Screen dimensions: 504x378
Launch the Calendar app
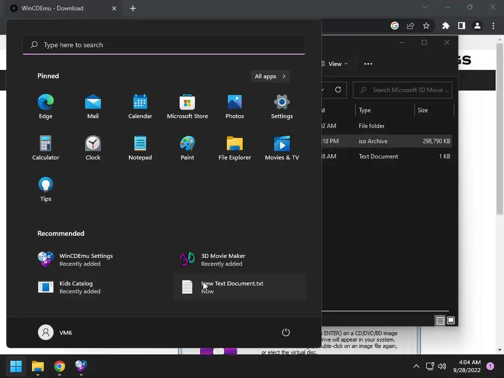click(140, 107)
